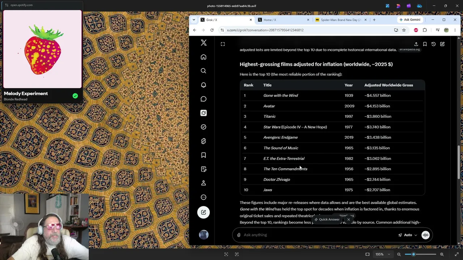The image size is (463, 260).
Task: Click the scan text icon in Photos bottom bar
Action: 237,254
